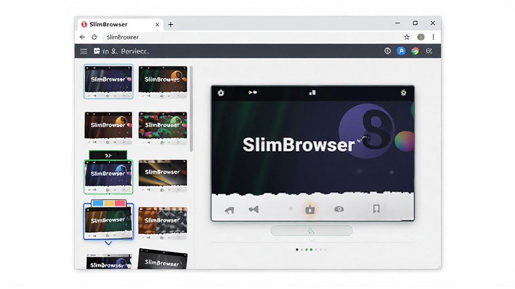The image size is (515, 289).
Task: Select the brown-orange SlimBrowser thumbnail
Action: coord(109,128)
